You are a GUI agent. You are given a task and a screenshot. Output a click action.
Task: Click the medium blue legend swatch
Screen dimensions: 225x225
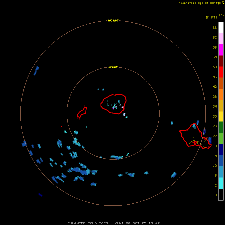coord(221,161)
